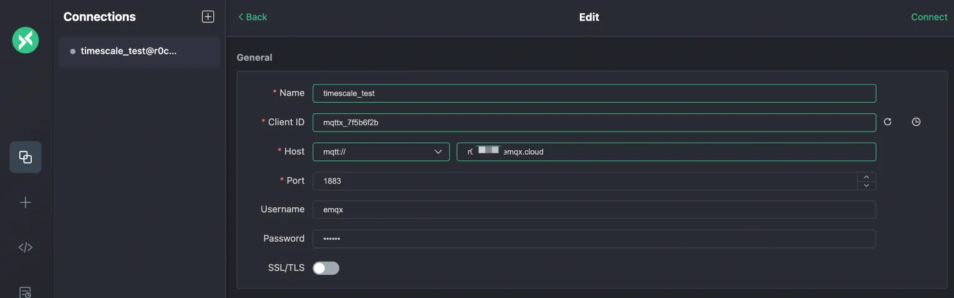Go Back from the Edit page
The width and height of the screenshot is (954, 298).
[252, 17]
